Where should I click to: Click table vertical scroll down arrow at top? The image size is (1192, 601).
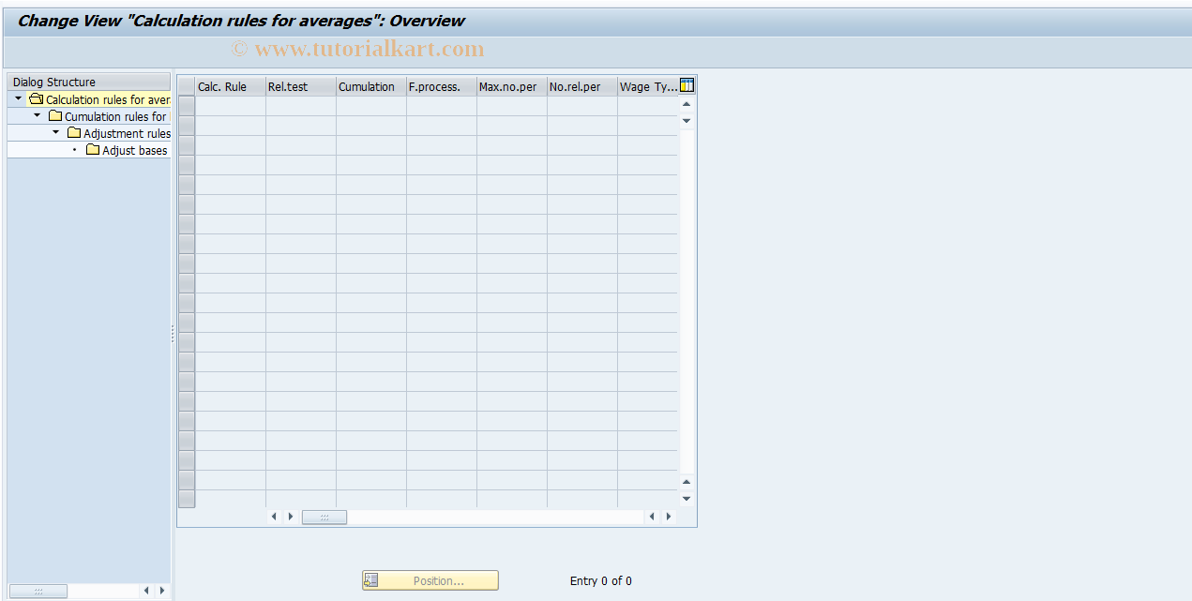(x=687, y=120)
